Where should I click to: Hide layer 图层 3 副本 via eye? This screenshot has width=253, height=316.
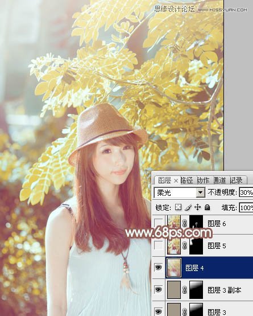(159, 290)
